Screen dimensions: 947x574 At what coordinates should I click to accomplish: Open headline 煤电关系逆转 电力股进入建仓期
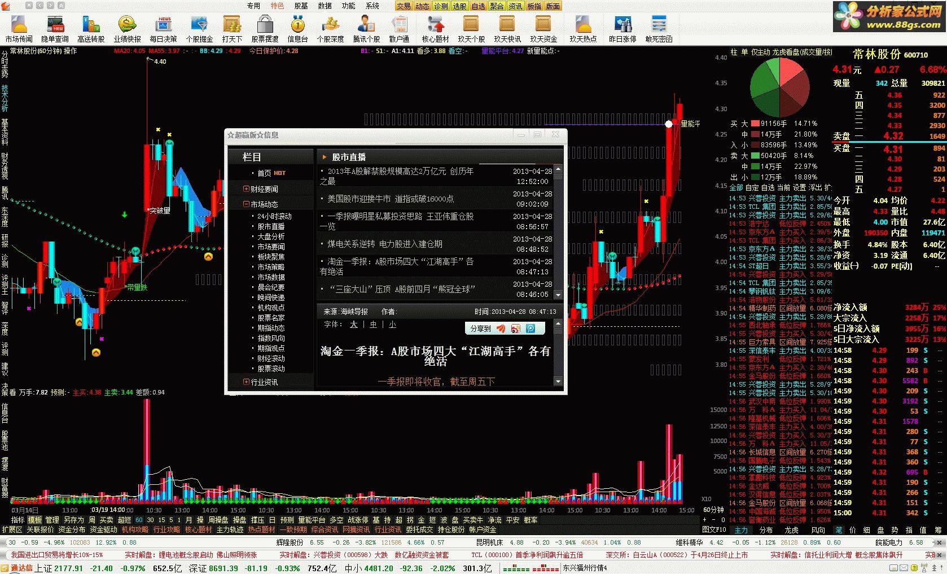(385, 244)
